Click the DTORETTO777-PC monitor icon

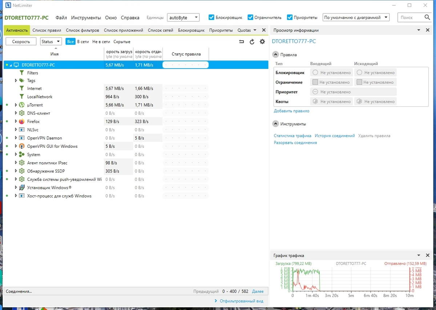tap(16, 65)
